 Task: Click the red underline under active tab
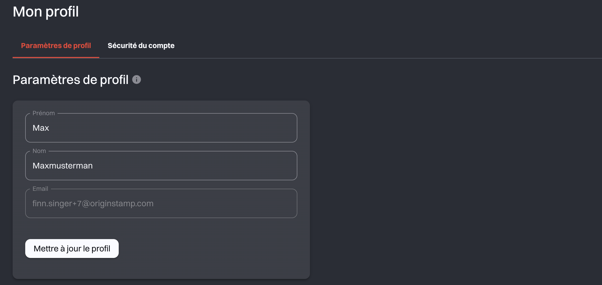pyautogui.click(x=56, y=57)
